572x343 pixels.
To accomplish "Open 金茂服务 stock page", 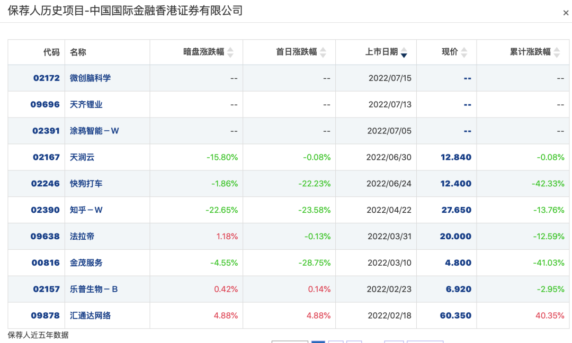I will coord(86,263).
